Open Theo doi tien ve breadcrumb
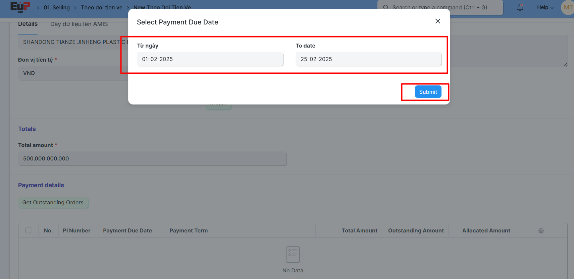Screen dimensions: 574x279 point(101,7)
